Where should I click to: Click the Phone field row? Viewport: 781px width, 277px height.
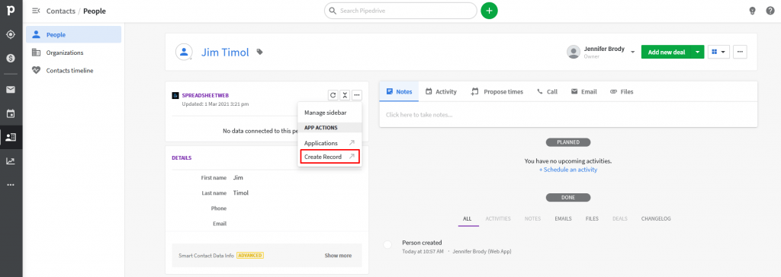click(x=267, y=209)
